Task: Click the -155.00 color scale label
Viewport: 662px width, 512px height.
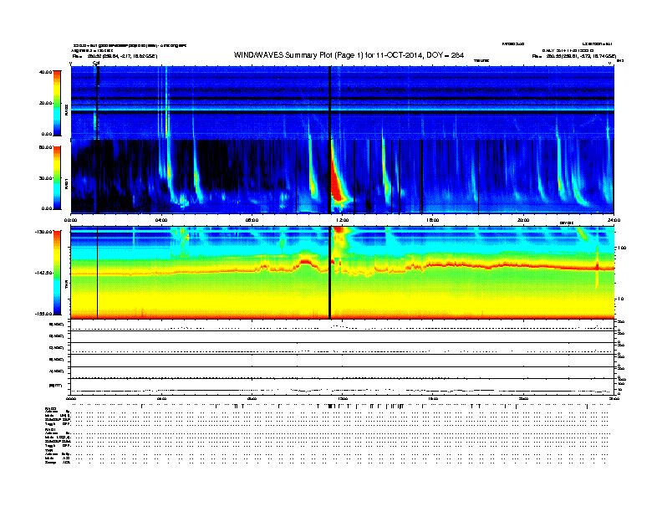Action: [44, 314]
